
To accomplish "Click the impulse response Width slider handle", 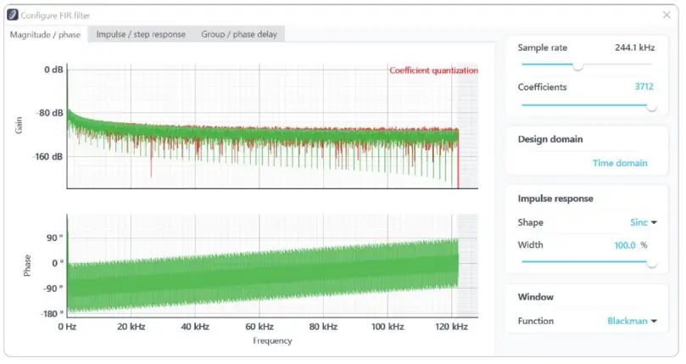I will (x=651, y=263).
